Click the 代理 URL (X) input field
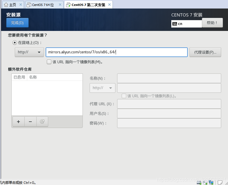The height and width of the screenshot is (185, 228). (169, 104)
